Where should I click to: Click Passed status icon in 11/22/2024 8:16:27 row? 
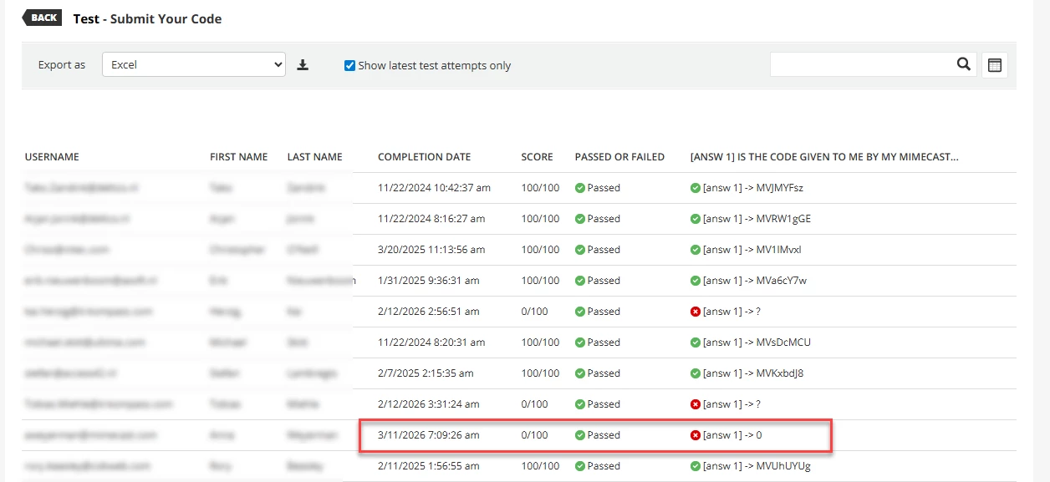tap(580, 219)
